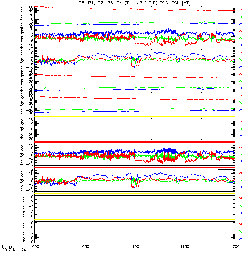Click the by legend beside the the_fgl_gse panel
Image resolution: width=252 pixels, height=269 pixels.
click(241, 231)
